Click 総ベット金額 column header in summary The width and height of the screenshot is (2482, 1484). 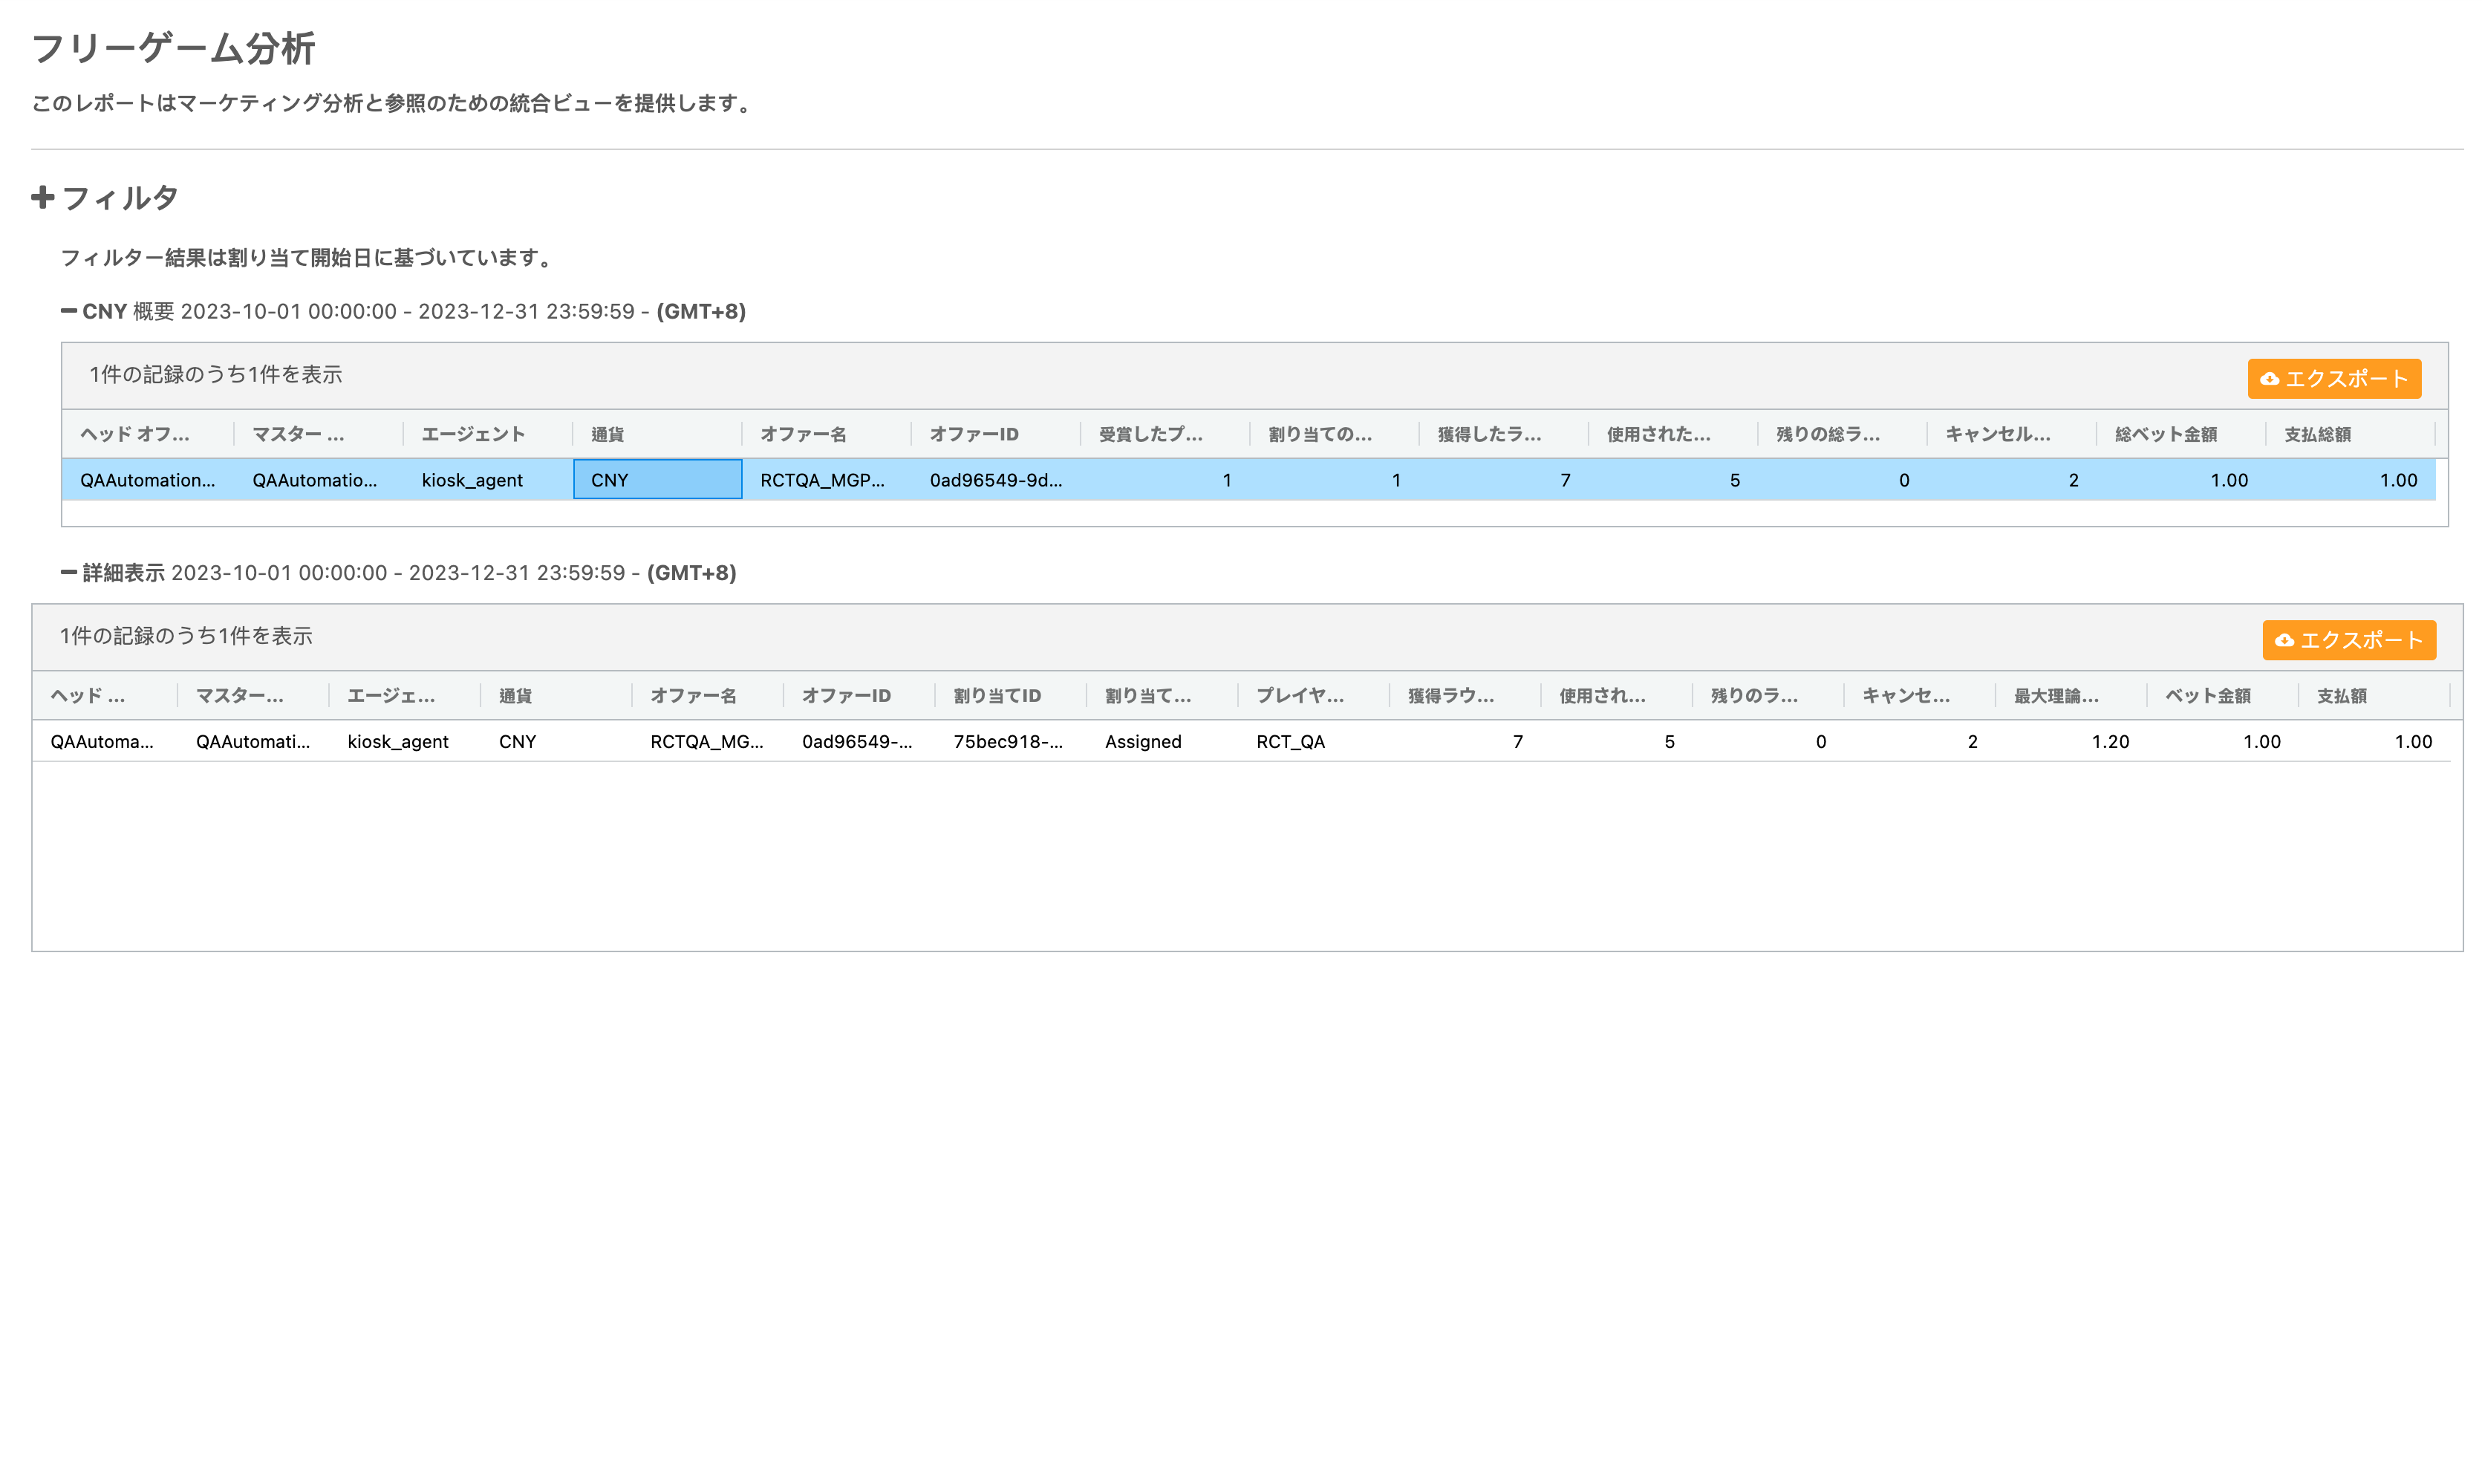[x=2165, y=434]
